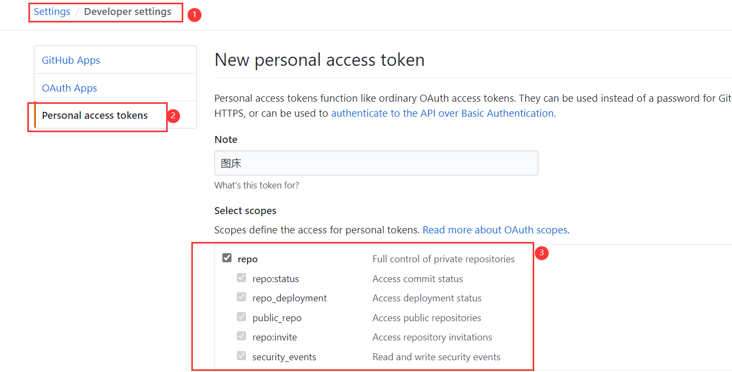Image resolution: width=732 pixels, height=372 pixels.
Task: Open the GitHub Apps sidebar item
Action: point(71,60)
